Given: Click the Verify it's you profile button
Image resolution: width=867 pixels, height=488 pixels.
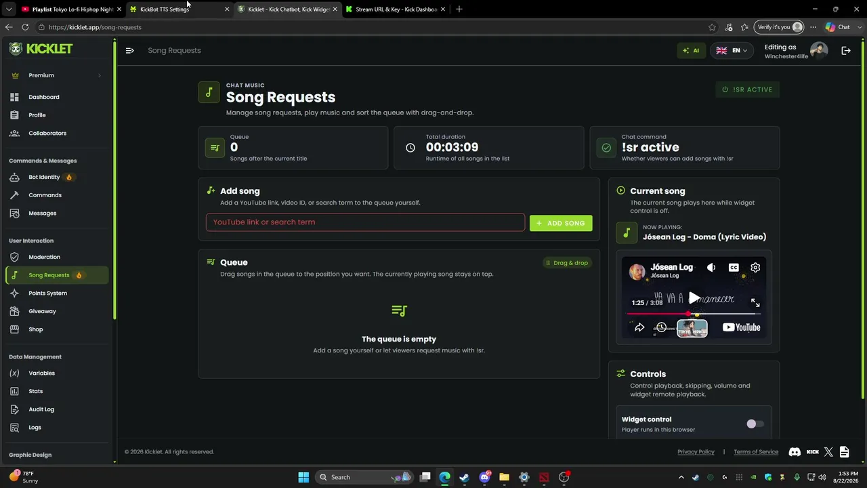Looking at the screenshot, I should pyautogui.click(x=778, y=27).
